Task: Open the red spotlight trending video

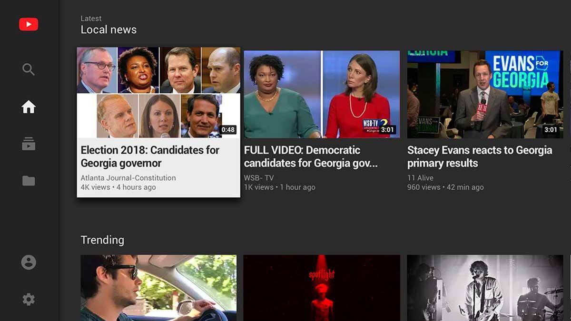Action: pos(322,288)
